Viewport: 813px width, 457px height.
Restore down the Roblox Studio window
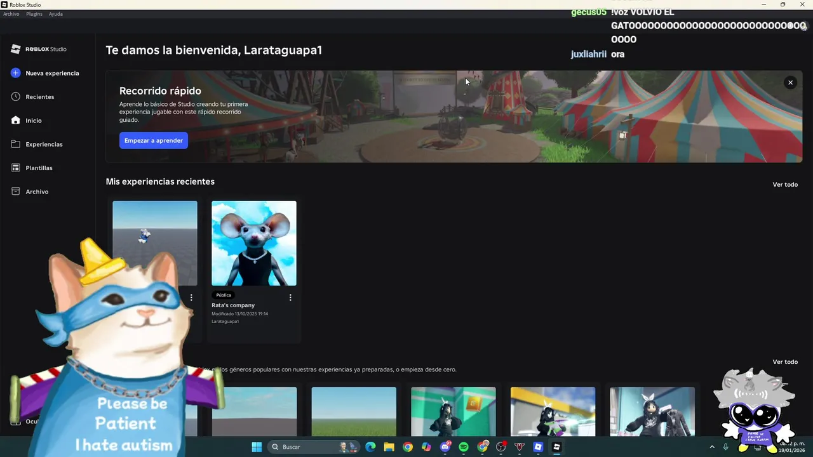pyautogui.click(x=783, y=4)
